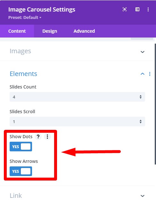Open the Elements section three-dot menu
Screen dimensions: 156x202
(150, 74)
